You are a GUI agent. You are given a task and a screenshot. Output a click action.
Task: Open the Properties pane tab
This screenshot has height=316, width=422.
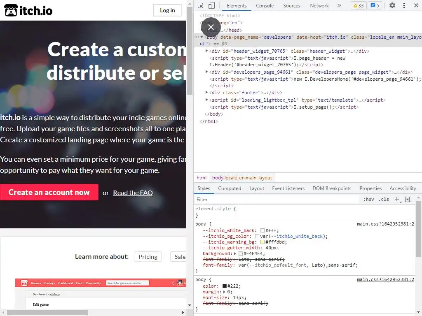pyautogui.click(x=370, y=188)
